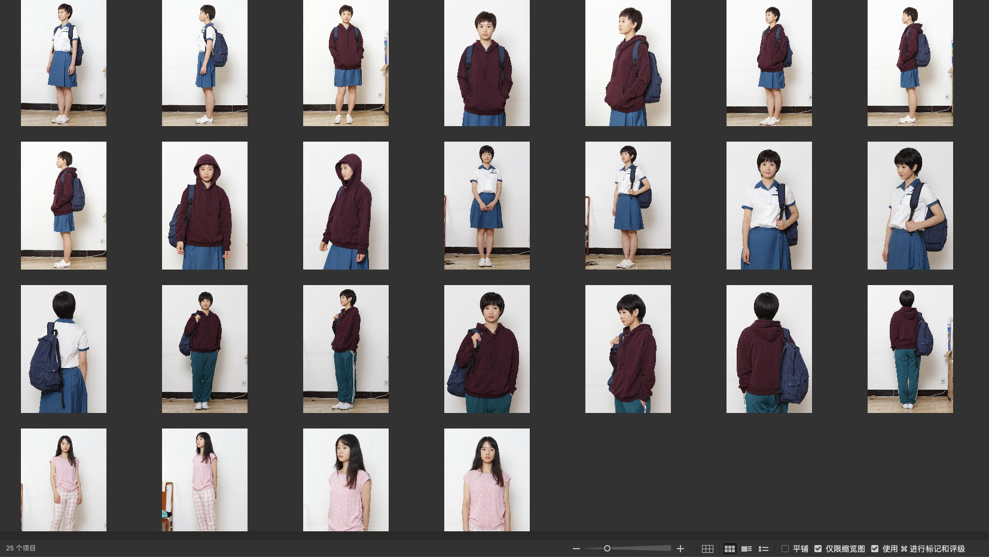Select front-facing close-up pink pajama photo
989x557 pixels.
487,479
